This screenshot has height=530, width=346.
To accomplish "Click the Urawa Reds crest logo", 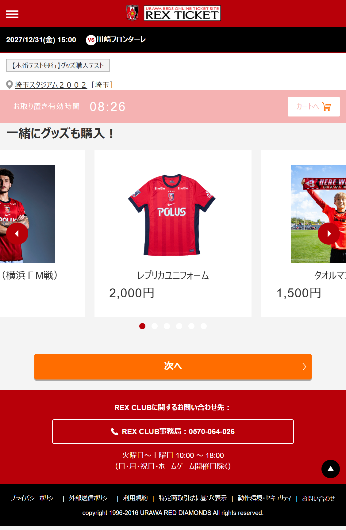I will pos(132,13).
